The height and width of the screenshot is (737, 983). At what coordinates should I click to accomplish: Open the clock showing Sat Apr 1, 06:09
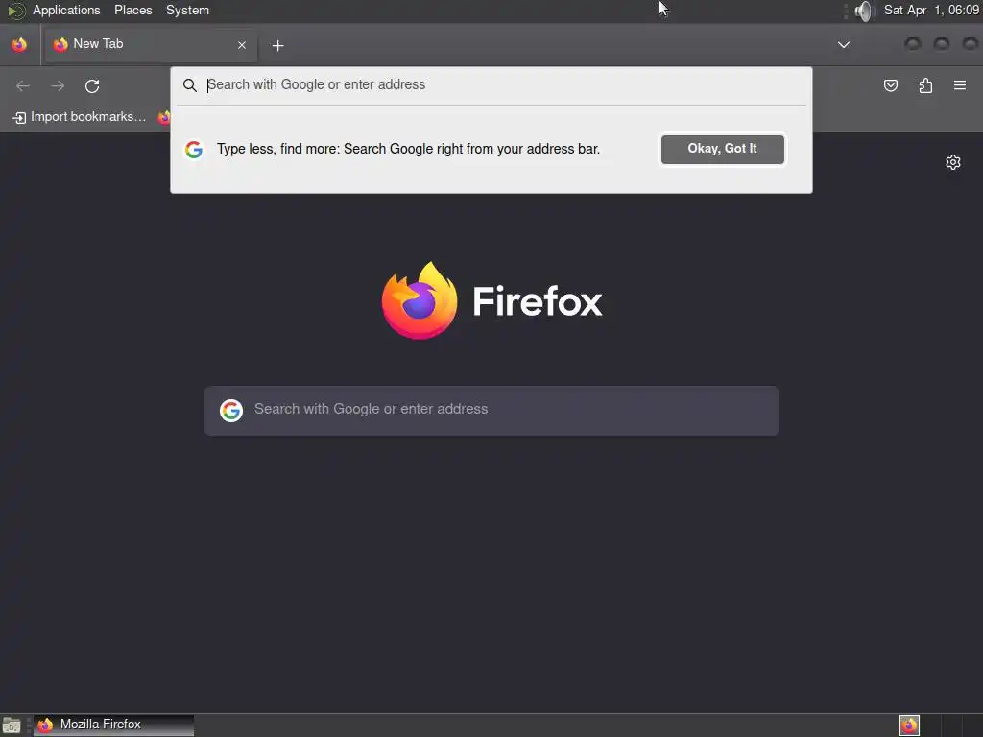(931, 10)
